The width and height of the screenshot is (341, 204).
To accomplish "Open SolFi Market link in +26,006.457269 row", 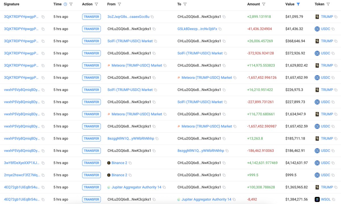I will [x=130, y=41].
